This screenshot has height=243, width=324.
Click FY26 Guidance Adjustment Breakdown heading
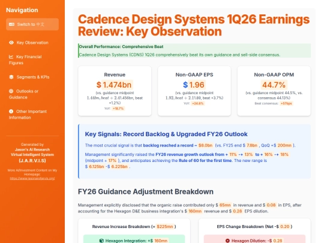(146, 191)
